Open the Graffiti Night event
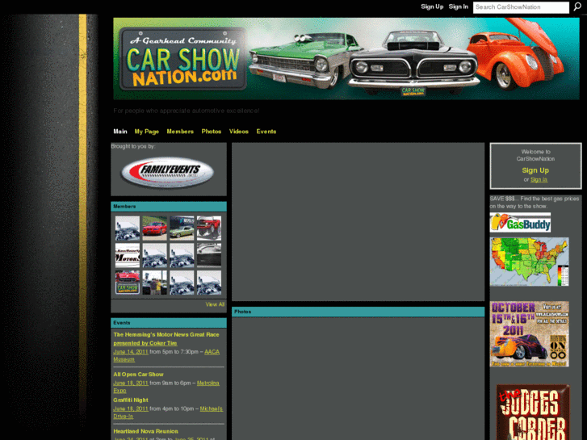 point(131,400)
